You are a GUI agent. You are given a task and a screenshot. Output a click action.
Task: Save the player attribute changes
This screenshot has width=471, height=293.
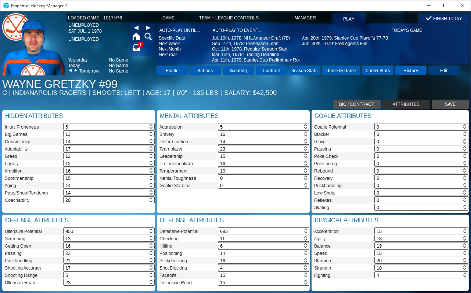[450, 104]
